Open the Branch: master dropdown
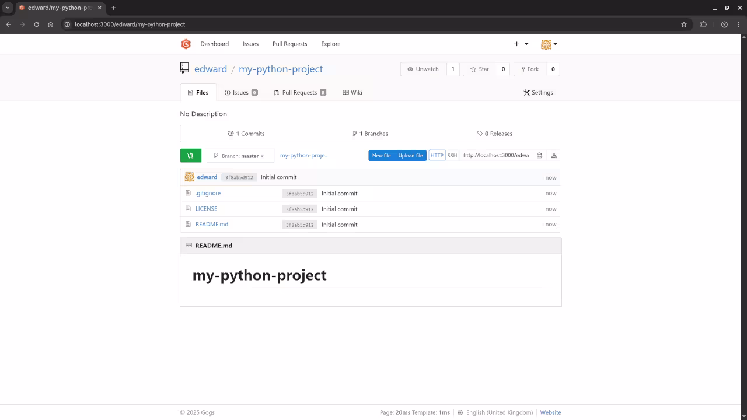Image resolution: width=747 pixels, height=420 pixels. coord(240,155)
